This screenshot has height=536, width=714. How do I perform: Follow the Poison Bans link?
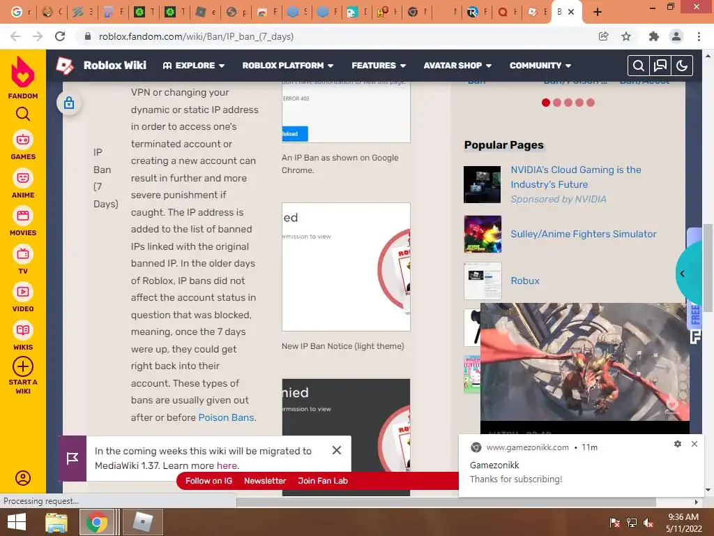pyautogui.click(x=226, y=417)
